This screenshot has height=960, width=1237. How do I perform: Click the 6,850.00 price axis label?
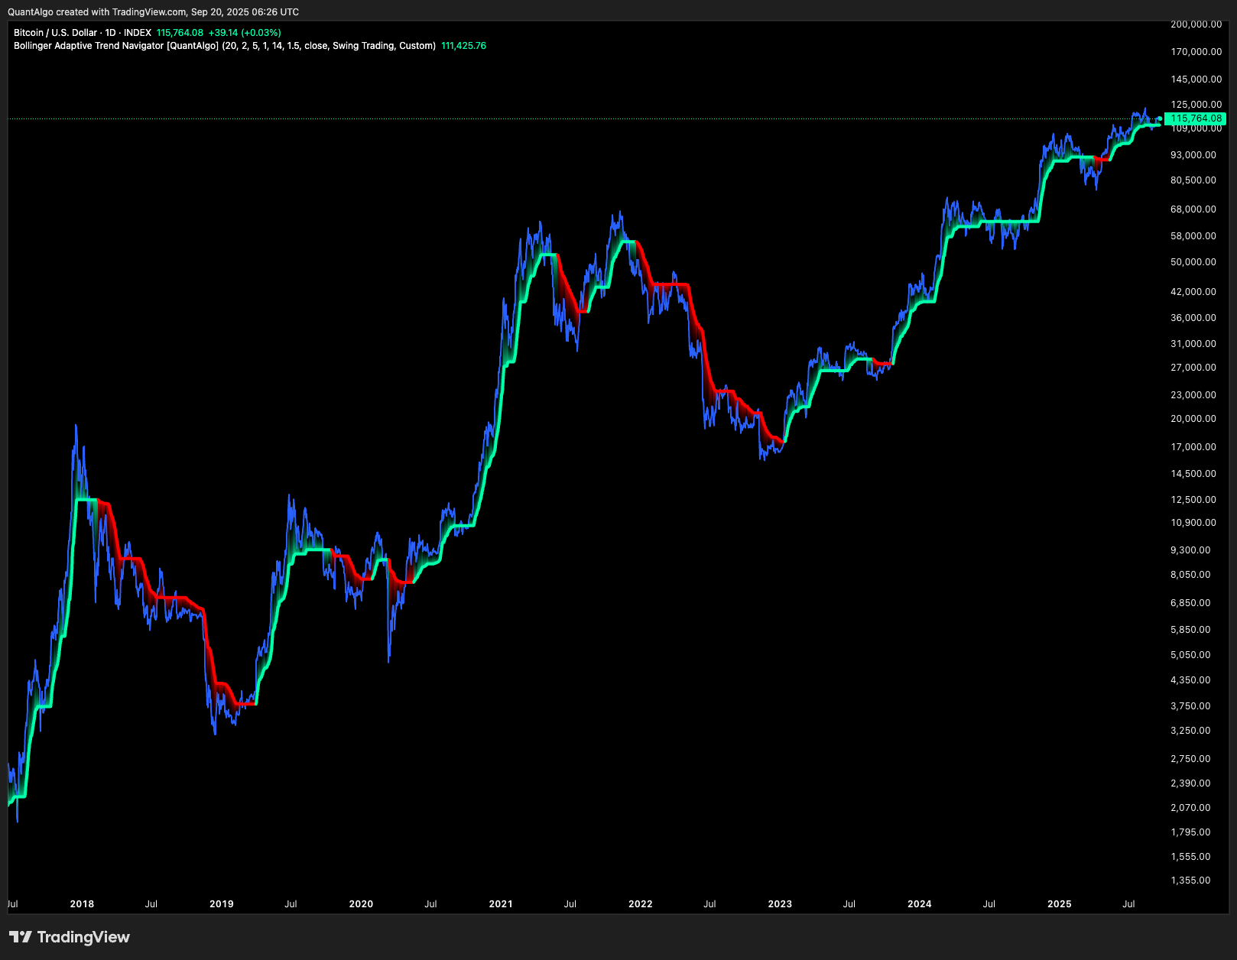1190,603
